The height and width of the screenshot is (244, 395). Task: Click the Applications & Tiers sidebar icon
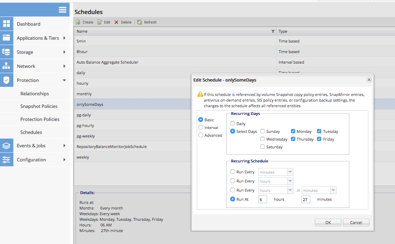6,38
